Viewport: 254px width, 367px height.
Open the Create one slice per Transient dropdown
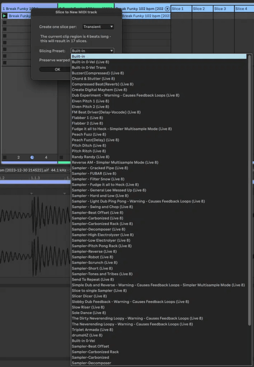pyautogui.click(x=98, y=27)
